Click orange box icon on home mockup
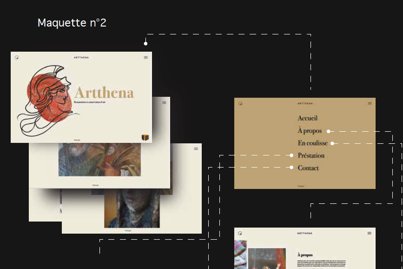 145,137
